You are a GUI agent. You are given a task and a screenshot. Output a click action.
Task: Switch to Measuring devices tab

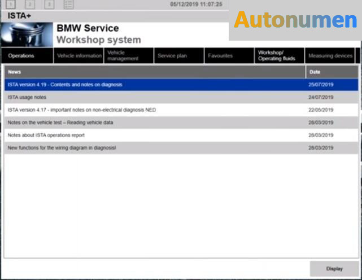[x=330, y=56]
